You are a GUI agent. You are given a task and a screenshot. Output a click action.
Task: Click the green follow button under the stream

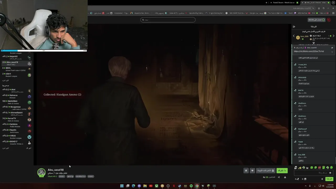coord(282,171)
